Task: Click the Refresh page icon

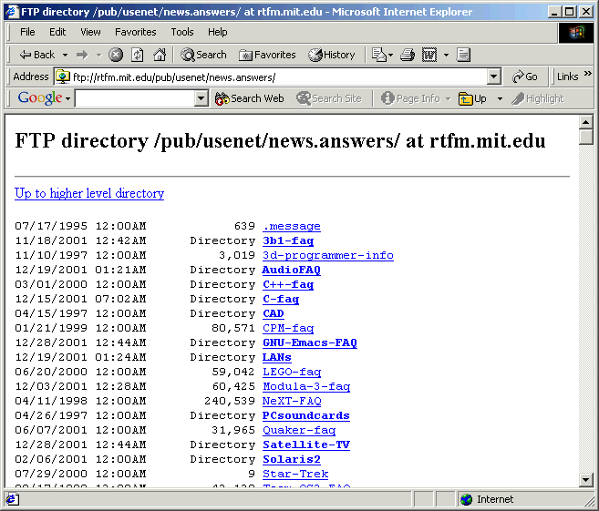Action: 138,55
